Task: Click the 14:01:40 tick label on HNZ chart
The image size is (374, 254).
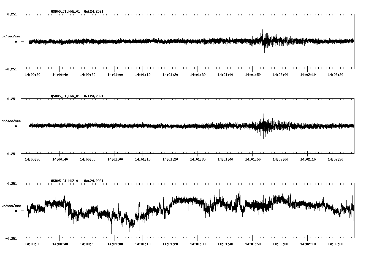Action: [x=225, y=244]
